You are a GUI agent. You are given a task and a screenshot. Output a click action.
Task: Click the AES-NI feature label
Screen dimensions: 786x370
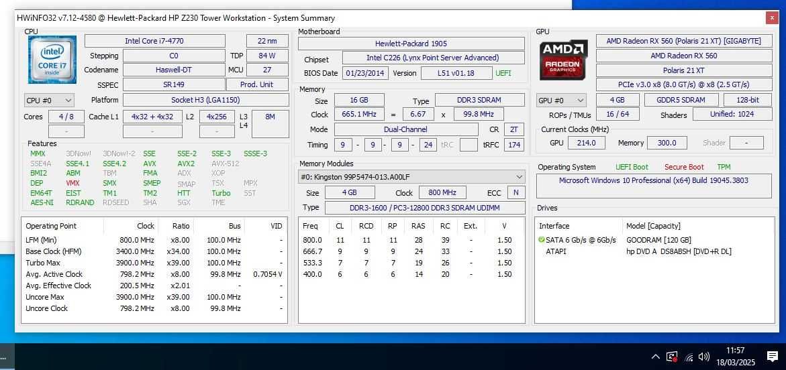tap(42, 203)
